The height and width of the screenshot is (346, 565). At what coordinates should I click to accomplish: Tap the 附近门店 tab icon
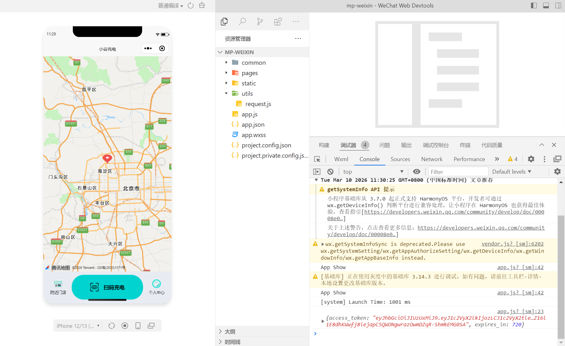pyautogui.click(x=58, y=284)
